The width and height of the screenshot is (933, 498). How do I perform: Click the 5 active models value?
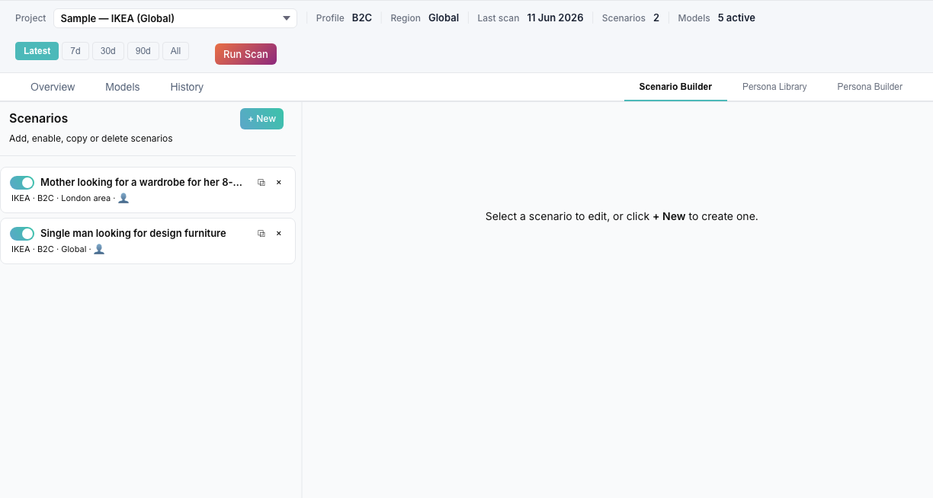click(736, 18)
